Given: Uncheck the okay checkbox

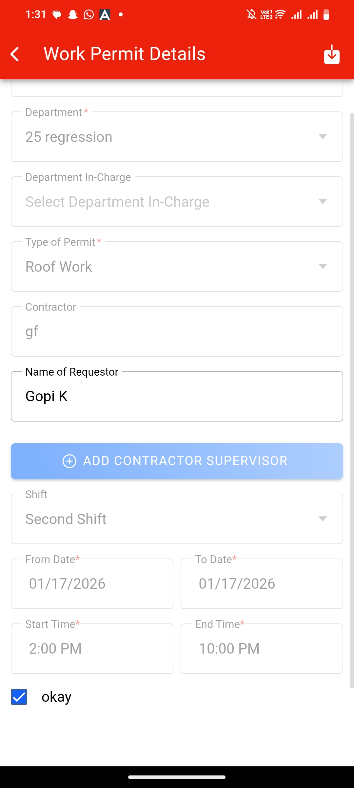Looking at the screenshot, I should tap(19, 697).
